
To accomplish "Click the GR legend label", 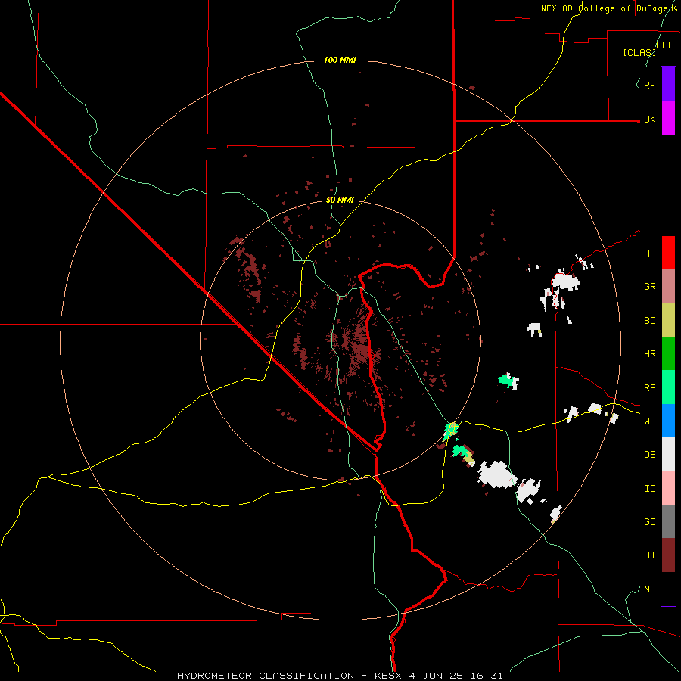I will coord(649,287).
